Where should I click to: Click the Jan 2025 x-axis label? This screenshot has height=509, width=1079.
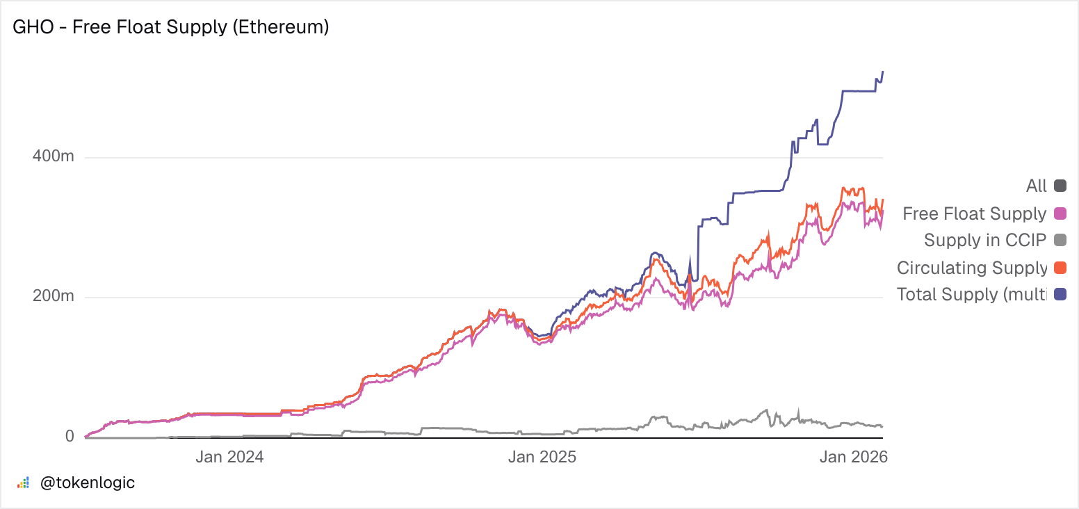[542, 457]
